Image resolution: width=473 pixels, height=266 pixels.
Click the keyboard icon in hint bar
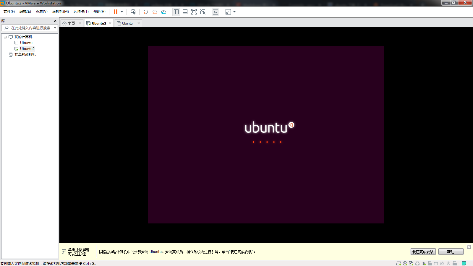click(64, 252)
